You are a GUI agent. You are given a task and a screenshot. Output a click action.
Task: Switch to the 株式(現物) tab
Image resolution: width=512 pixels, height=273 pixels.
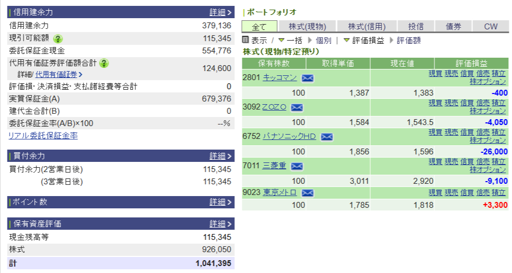click(x=307, y=26)
